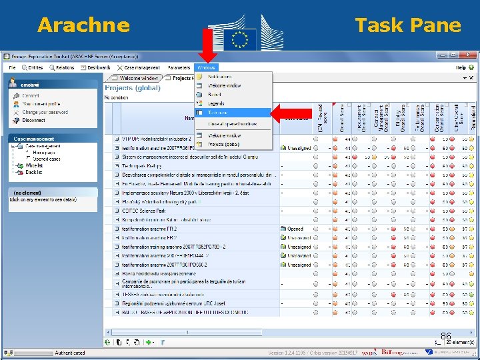The height and width of the screenshot is (360, 480).
Task: Click the Legends icon in Windows menu
Action: click(199, 103)
